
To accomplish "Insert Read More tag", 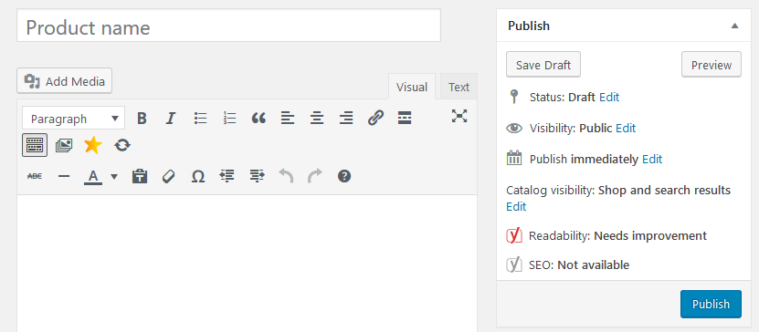I will 405,118.
